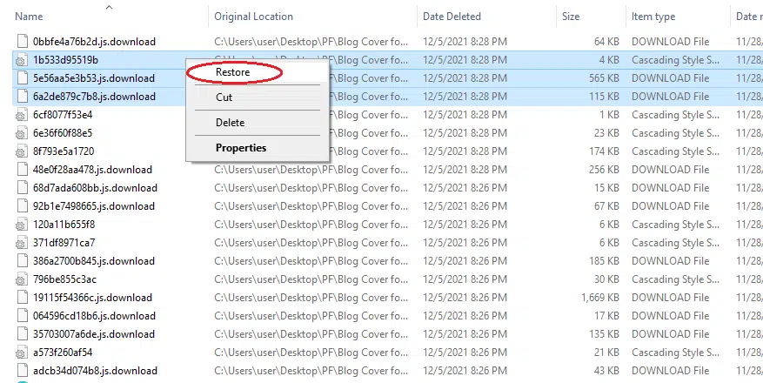Viewport: 763px width, 383px height.
Task: Click the 6e36f60f88e5 stylesheet file icon
Action: pyautogui.click(x=23, y=133)
